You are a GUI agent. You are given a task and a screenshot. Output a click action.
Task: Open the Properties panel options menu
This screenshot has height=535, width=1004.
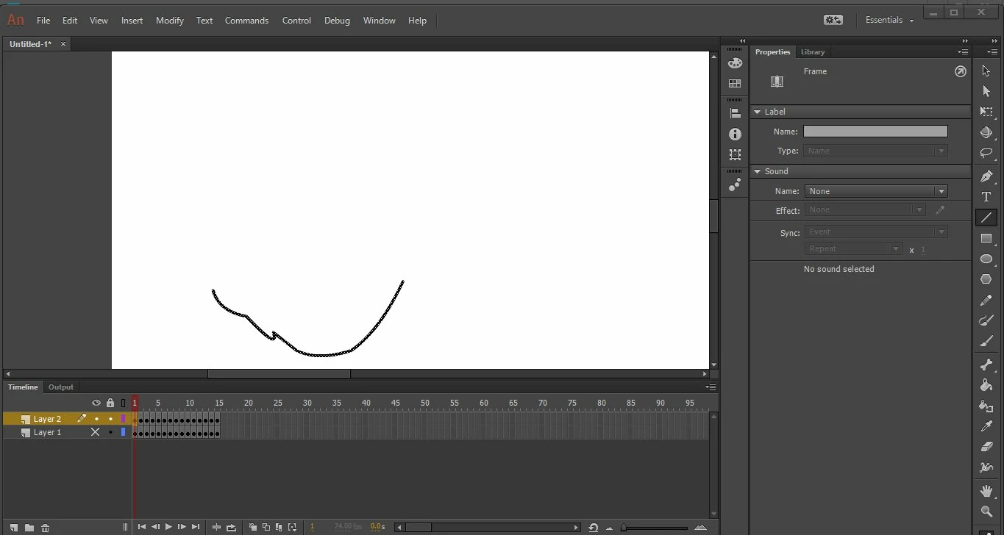tap(963, 52)
